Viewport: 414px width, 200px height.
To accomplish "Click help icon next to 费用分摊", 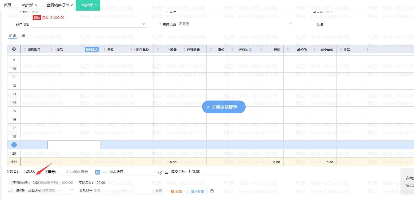I will 212,191.
